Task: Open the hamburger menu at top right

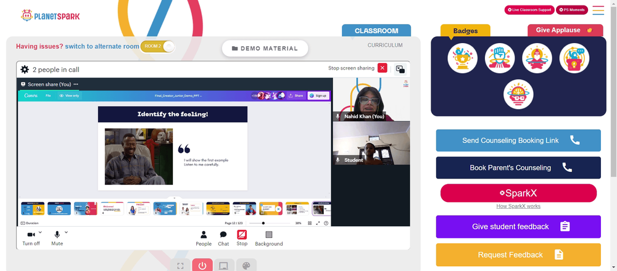Action: [x=598, y=10]
